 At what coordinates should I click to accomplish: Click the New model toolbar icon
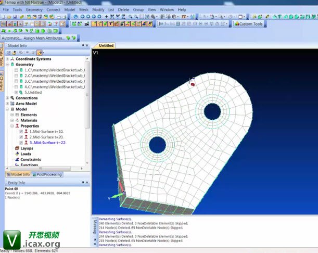coord(4,17)
